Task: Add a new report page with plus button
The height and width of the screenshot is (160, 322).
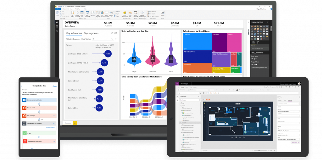Action: (75, 123)
